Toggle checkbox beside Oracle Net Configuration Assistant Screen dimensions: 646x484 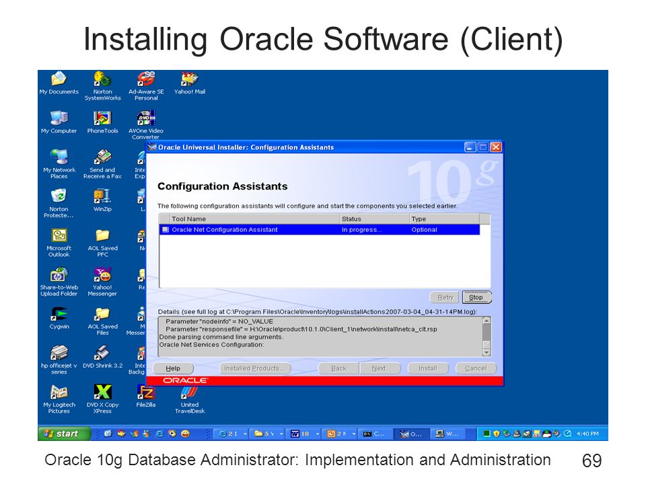point(166,230)
